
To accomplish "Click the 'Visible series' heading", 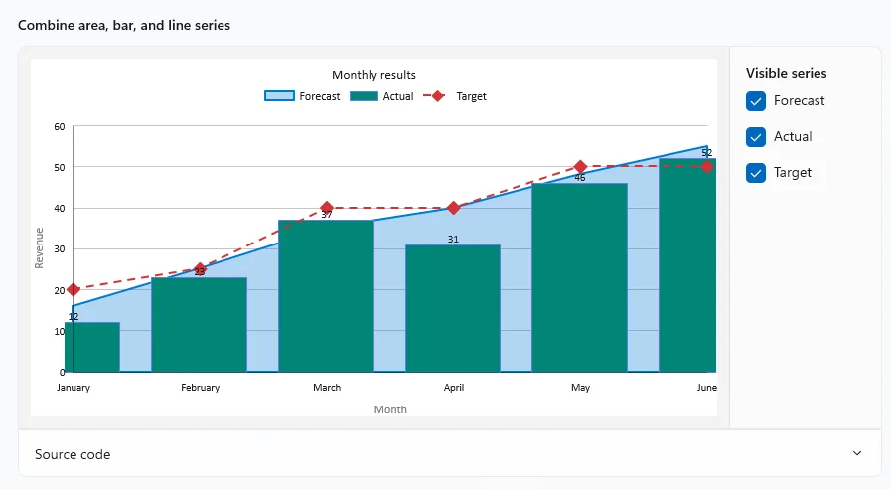I will (x=787, y=73).
